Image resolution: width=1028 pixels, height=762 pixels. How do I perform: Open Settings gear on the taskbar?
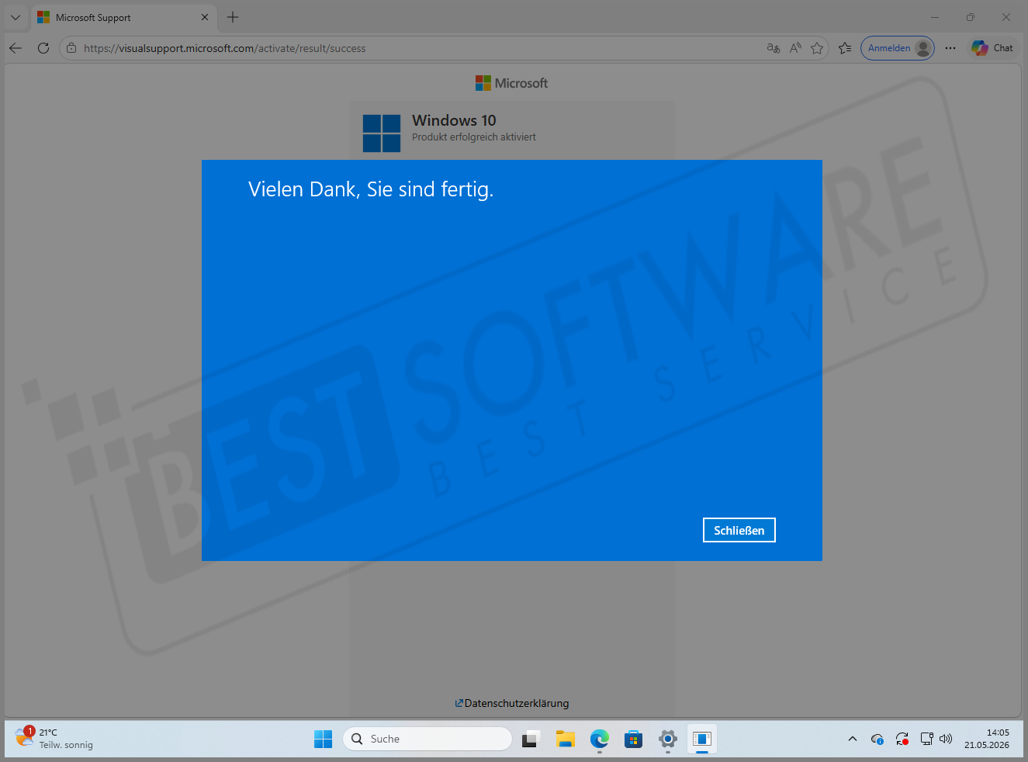668,739
